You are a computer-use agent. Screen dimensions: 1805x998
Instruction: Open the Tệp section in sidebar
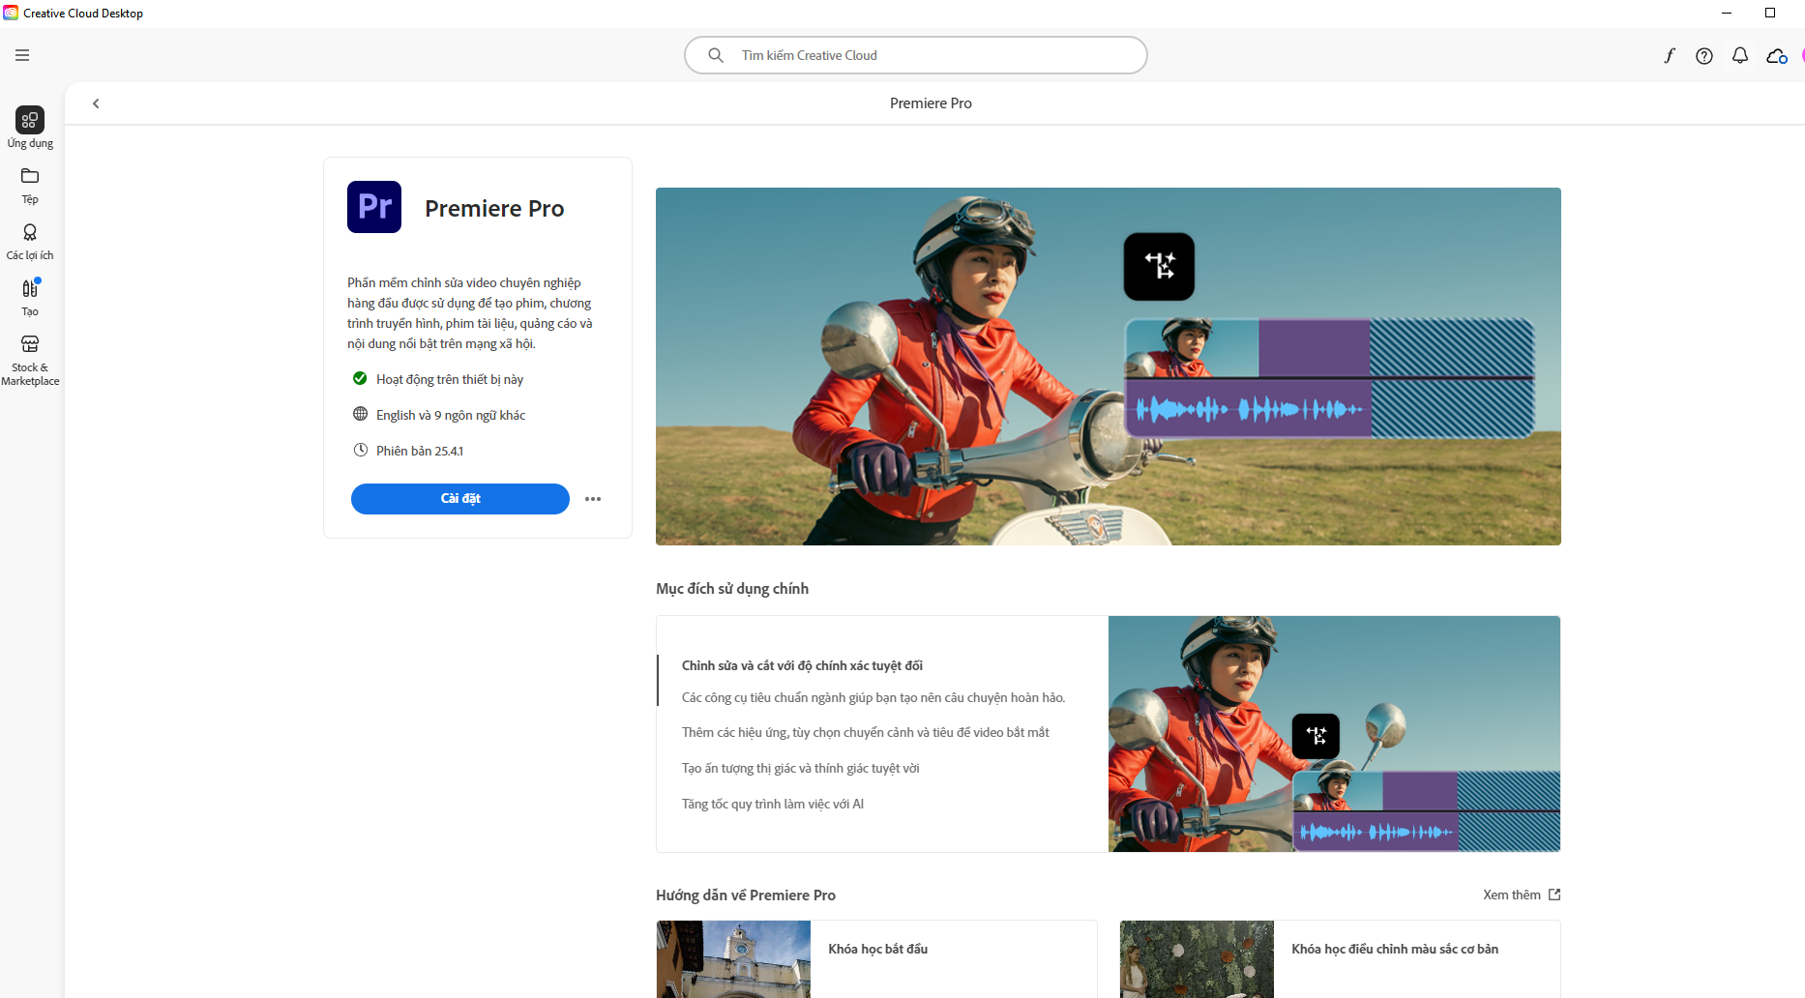[x=29, y=185]
